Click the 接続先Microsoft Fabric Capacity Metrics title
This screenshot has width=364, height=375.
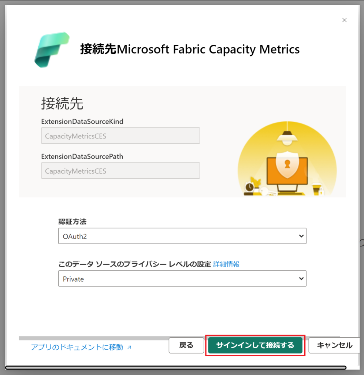(x=190, y=49)
